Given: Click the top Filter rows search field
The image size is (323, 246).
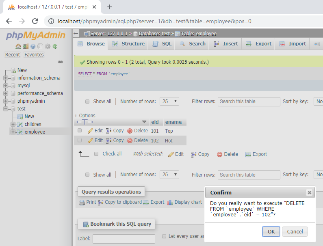Looking at the screenshot, I should tap(249, 101).
